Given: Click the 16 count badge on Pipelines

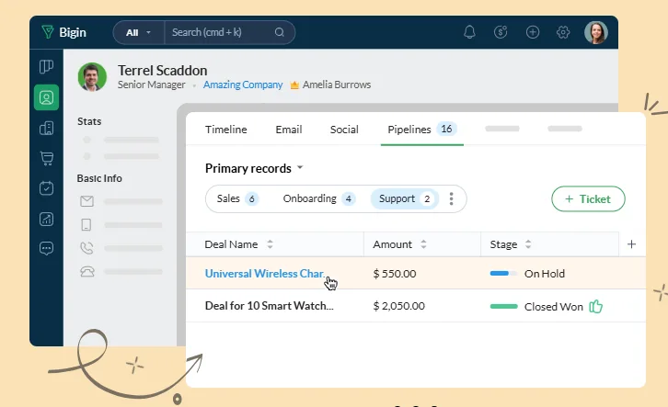Looking at the screenshot, I should click(x=446, y=129).
